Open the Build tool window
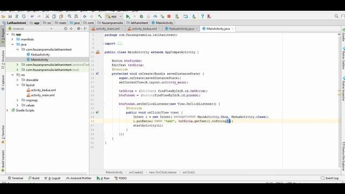The width and height of the screenshot is (345, 194). (34, 178)
